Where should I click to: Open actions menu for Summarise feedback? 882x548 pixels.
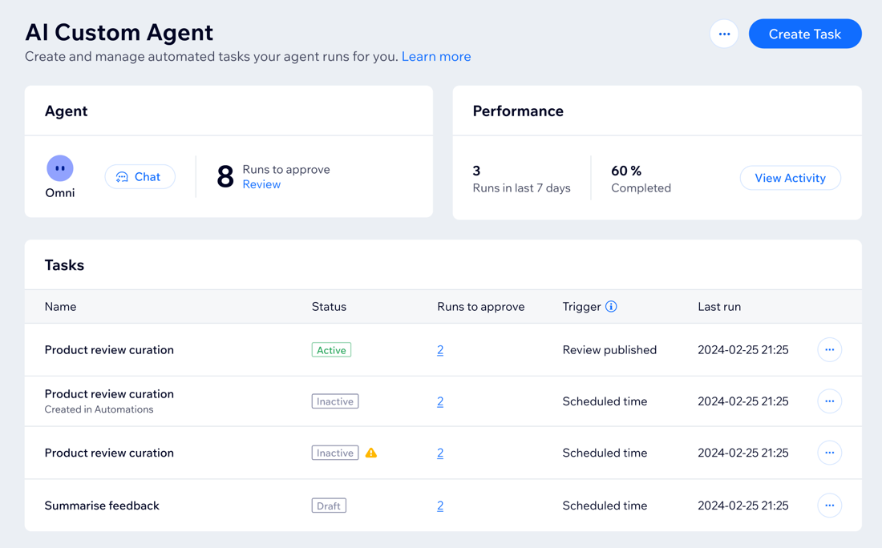[x=829, y=506]
